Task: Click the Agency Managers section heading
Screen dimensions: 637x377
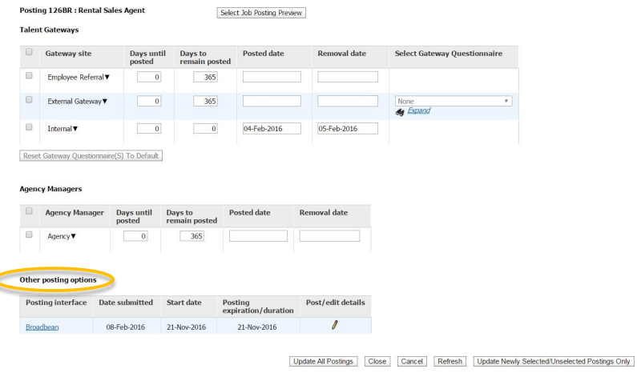Action: pyautogui.click(x=50, y=189)
